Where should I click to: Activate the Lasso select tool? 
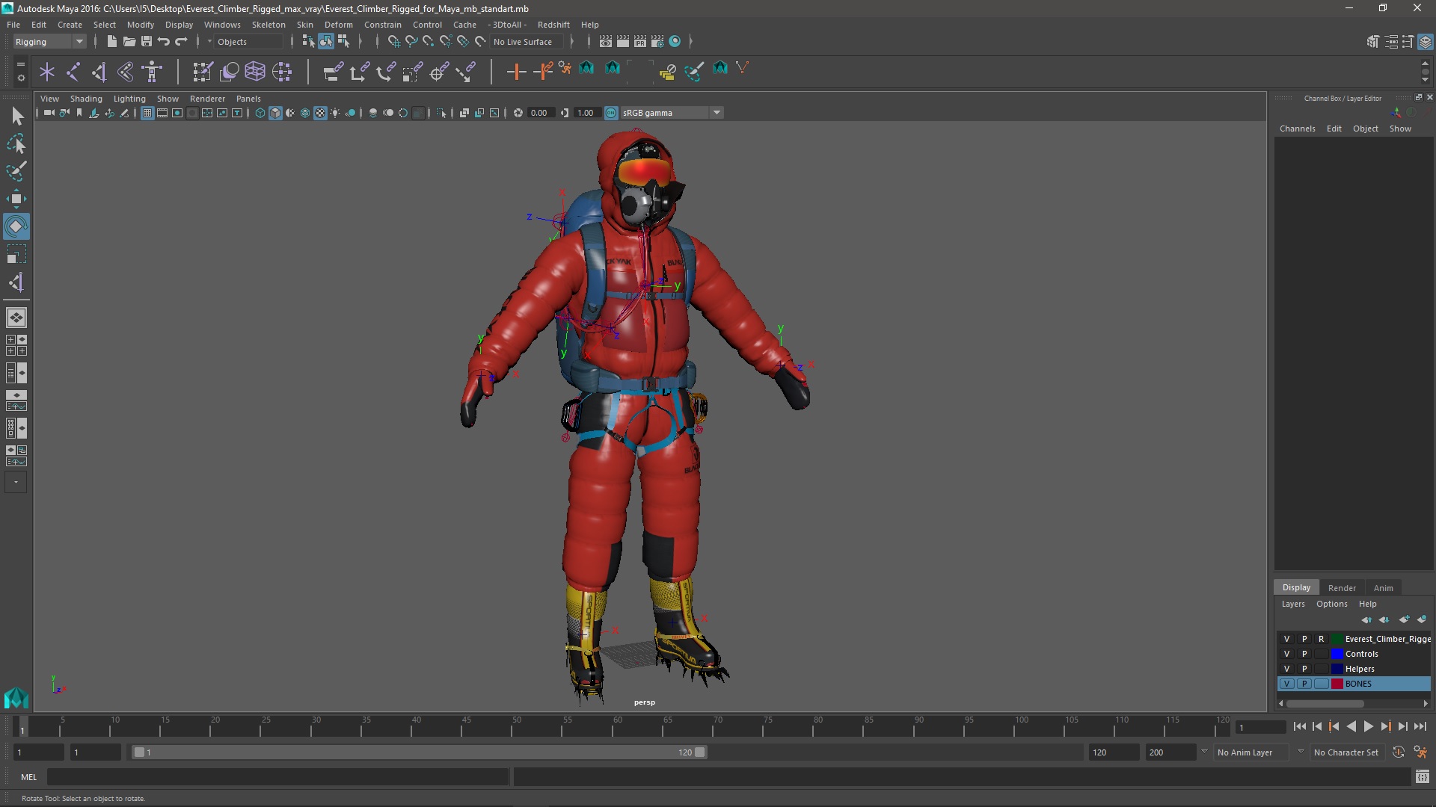(16, 143)
